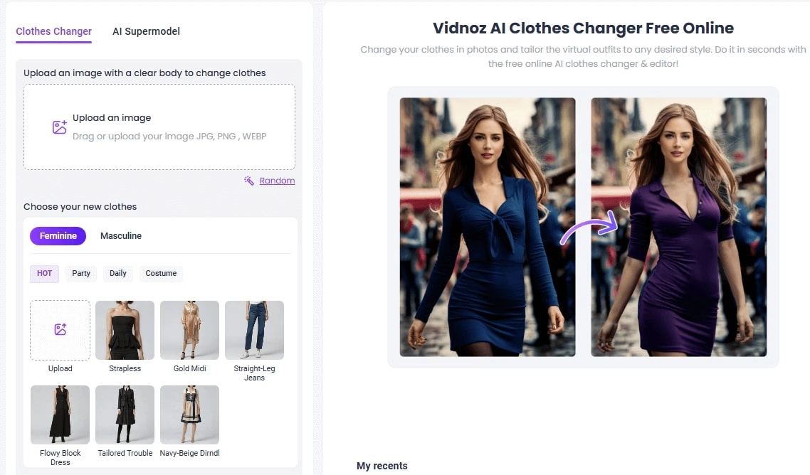Pick the Navy-Beige Dirndl outfit
810x475 pixels.
(189, 415)
